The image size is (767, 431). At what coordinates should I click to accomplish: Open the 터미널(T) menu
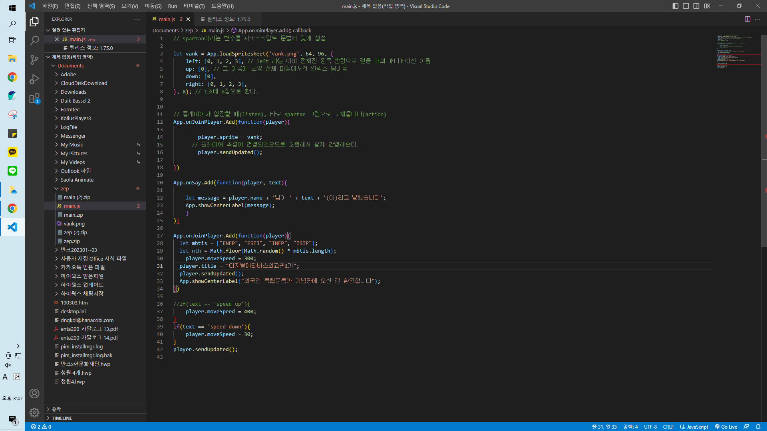[x=194, y=6]
